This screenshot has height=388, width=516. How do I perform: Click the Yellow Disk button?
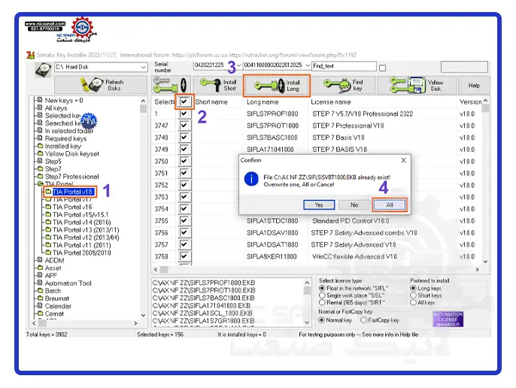click(x=417, y=85)
